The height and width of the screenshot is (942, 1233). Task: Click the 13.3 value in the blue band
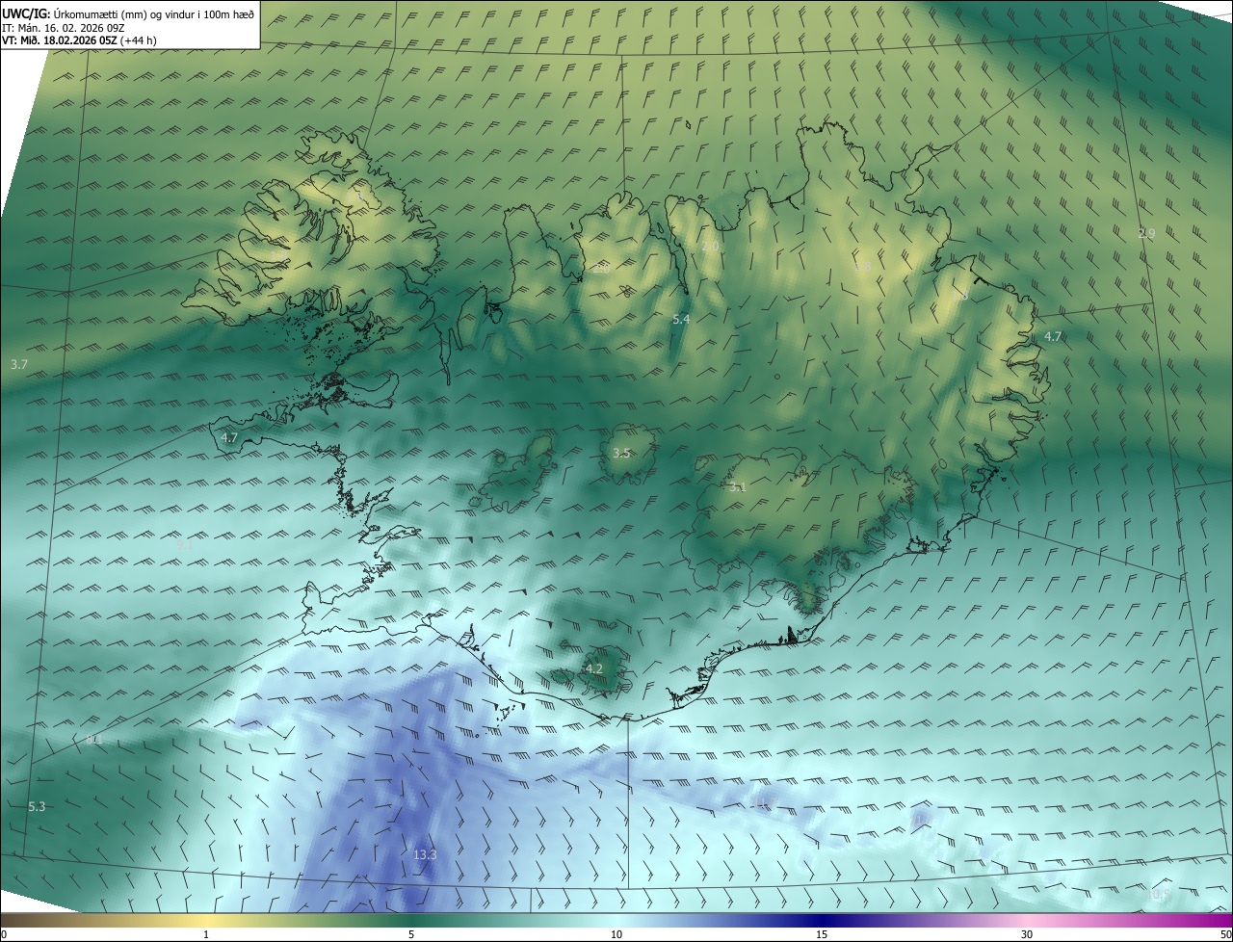click(425, 854)
